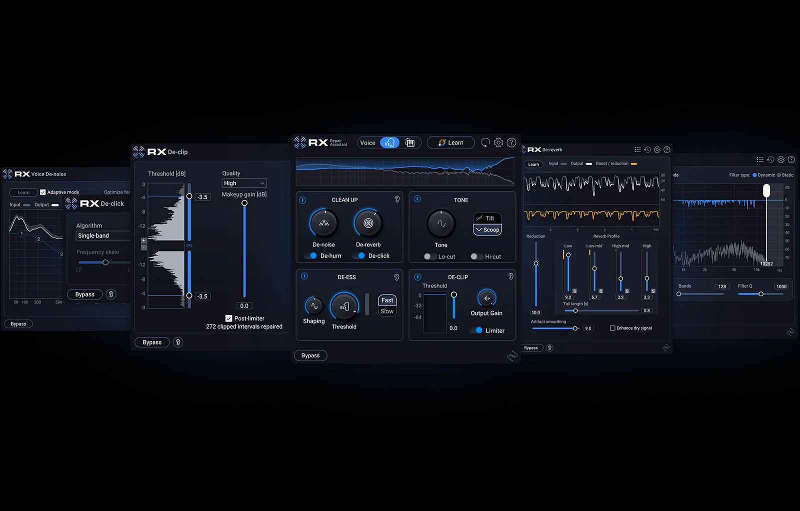The height and width of the screenshot is (511, 800).
Task: Open the Algorithm dropdown showing Single-band
Action: (x=103, y=235)
